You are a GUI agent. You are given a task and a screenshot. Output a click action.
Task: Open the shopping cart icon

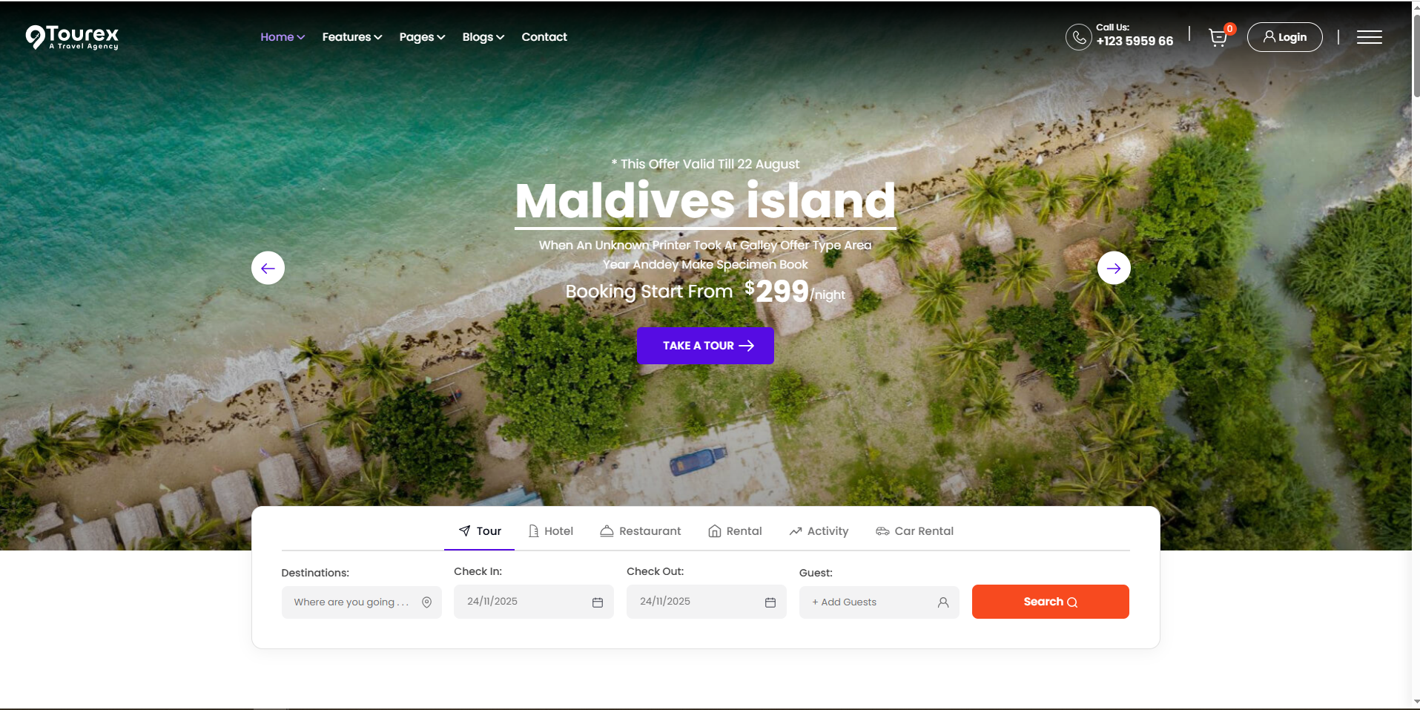[1218, 37]
